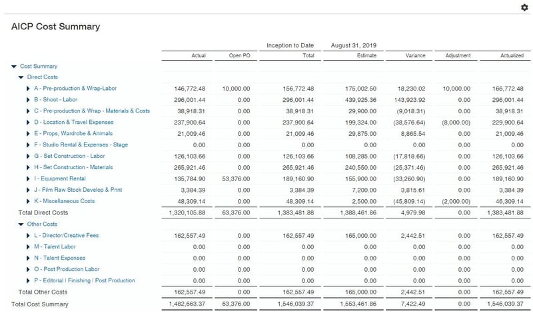This screenshot has height=319, width=533.
Task: Collapse the Direct Costs section
Action: (21, 77)
